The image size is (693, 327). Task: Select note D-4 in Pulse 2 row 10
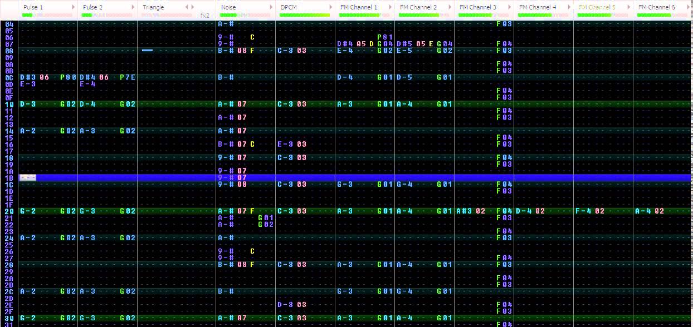pyautogui.click(x=87, y=104)
